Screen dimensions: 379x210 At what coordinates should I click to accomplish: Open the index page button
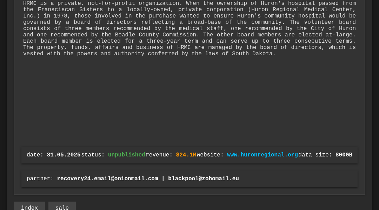29,206
